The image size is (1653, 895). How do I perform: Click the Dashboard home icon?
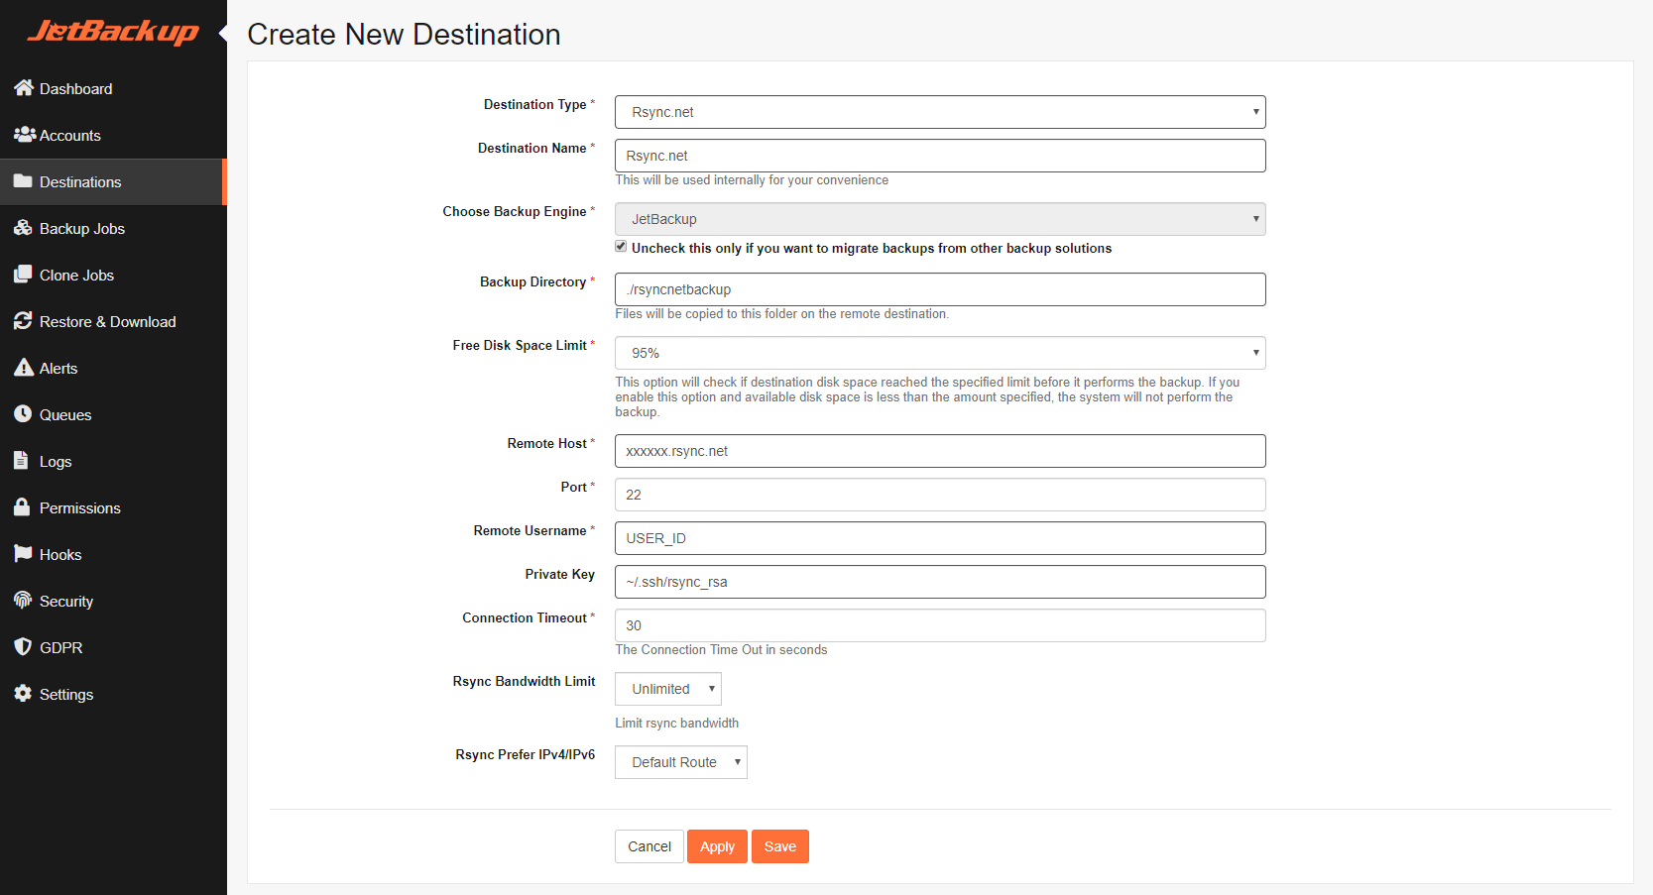coord(24,88)
